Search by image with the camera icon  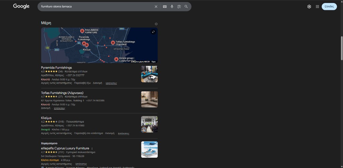(179, 7)
